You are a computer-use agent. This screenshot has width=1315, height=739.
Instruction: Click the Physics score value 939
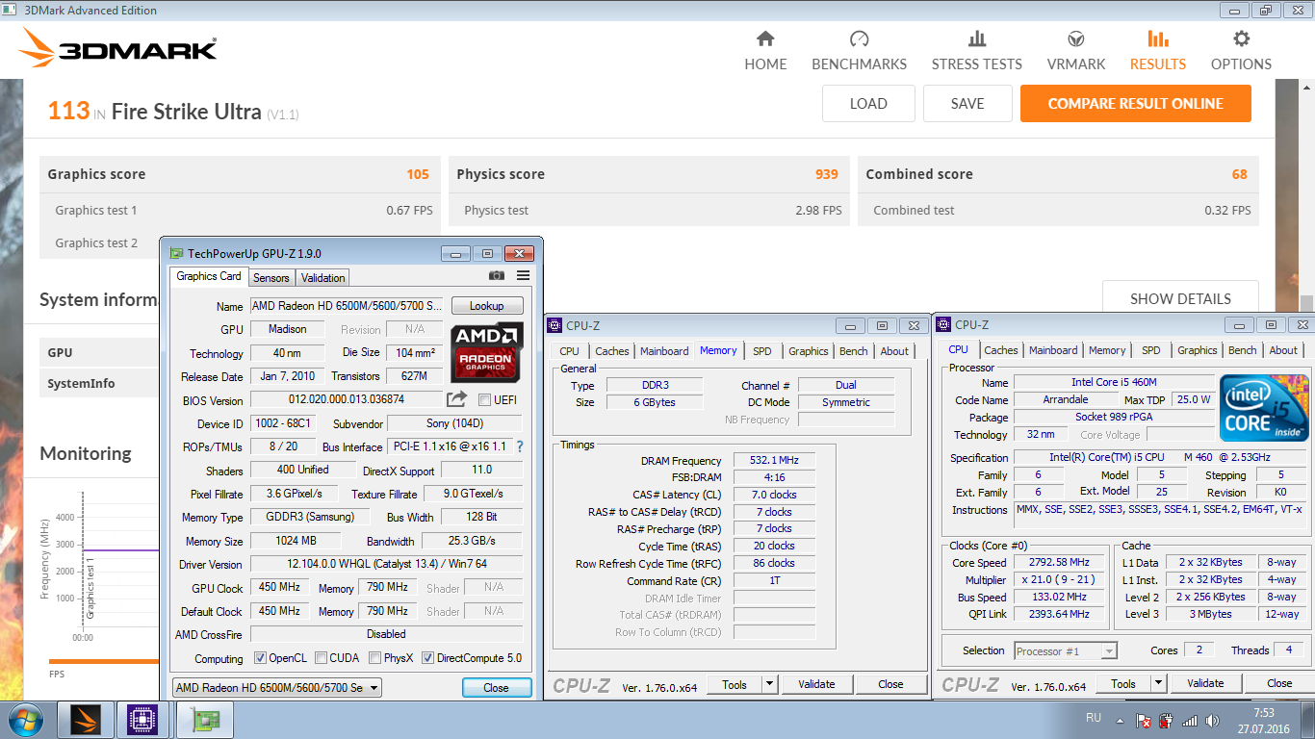[827, 174]
